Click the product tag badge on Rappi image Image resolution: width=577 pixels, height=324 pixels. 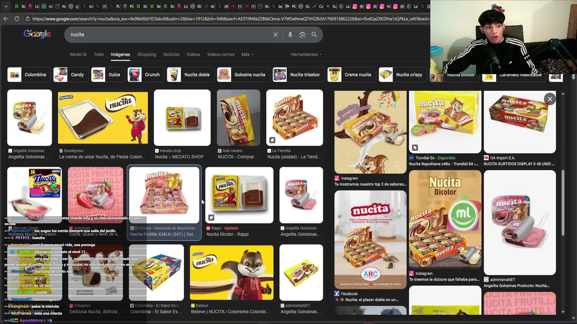pos(211,218)
